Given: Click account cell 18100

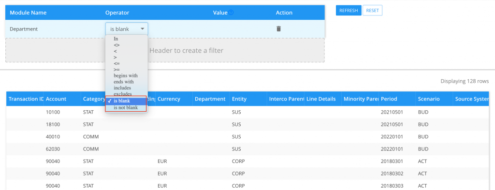Looking at the screenshot, I should point(52,124).
